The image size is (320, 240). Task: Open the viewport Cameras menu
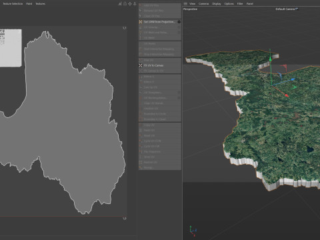[203, 3]
